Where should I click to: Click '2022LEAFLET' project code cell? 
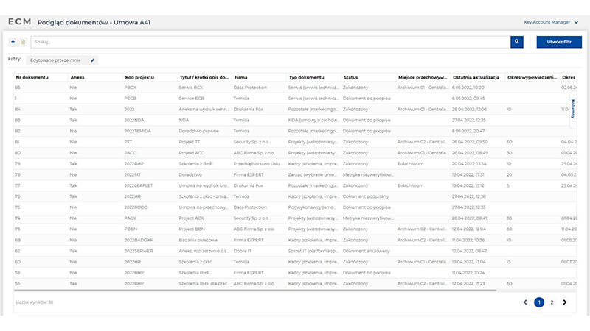point(139,185)
